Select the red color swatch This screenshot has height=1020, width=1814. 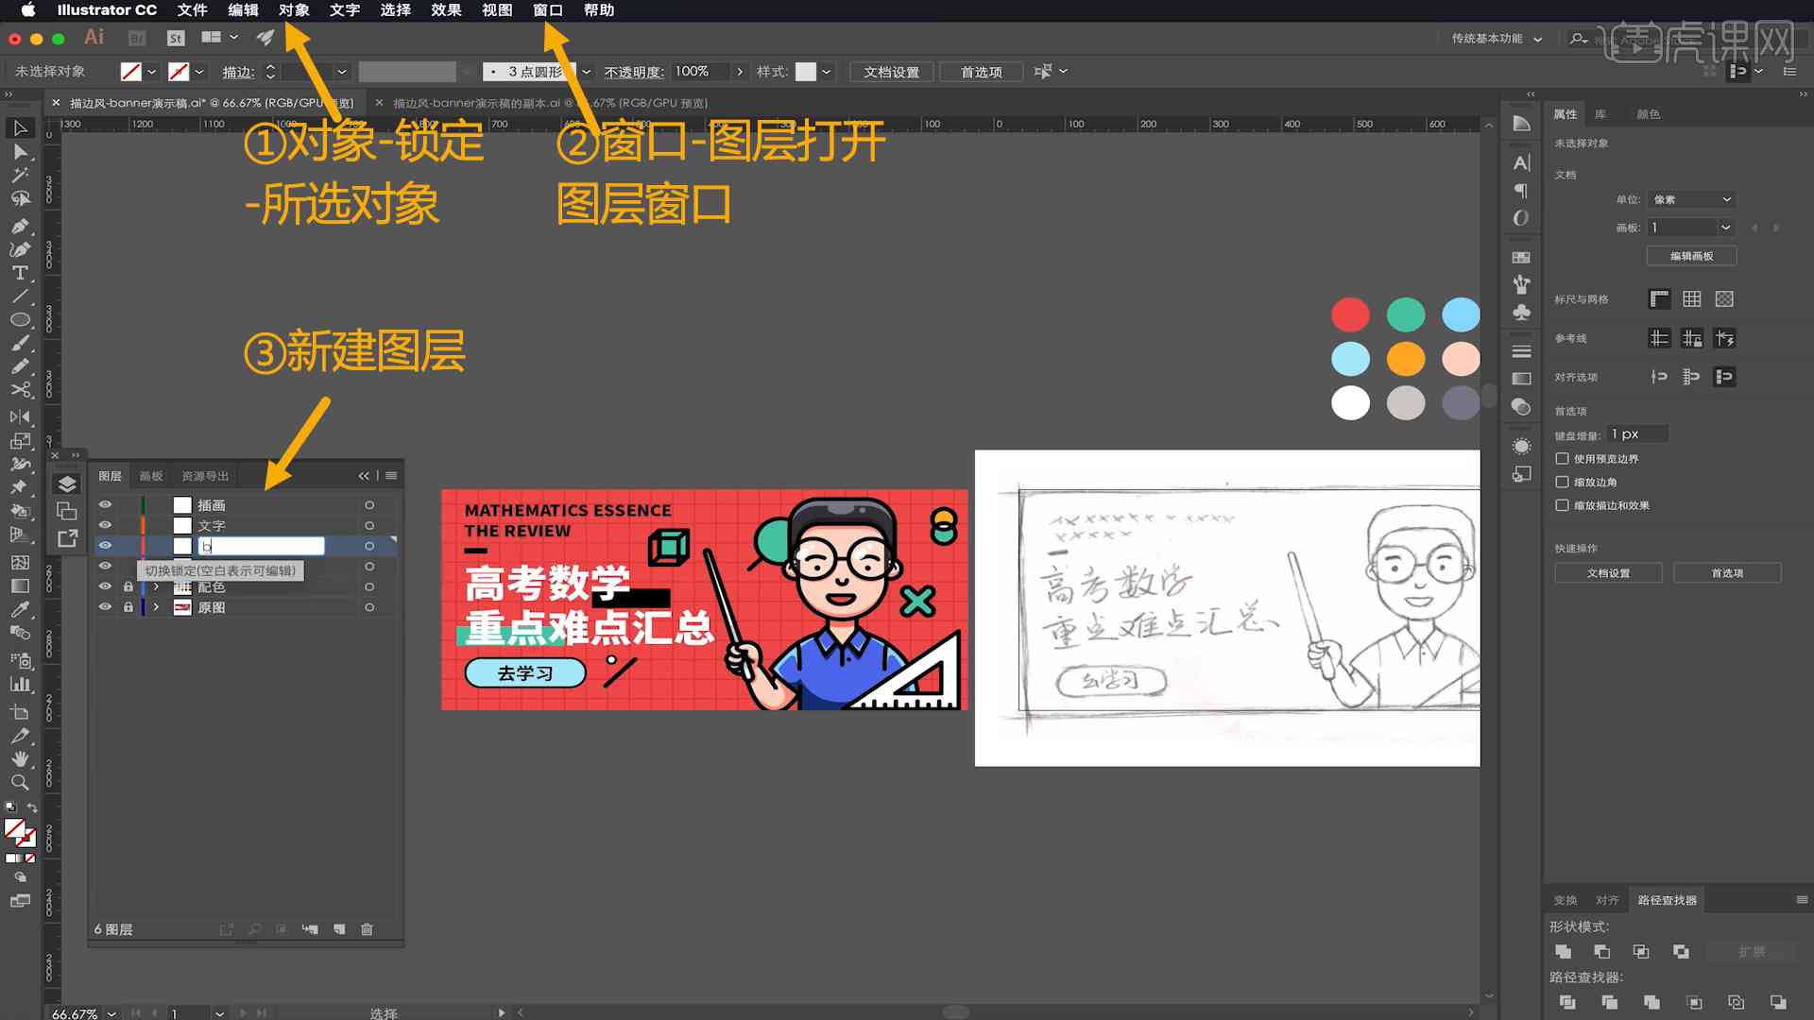click(x=1350, y=315)
